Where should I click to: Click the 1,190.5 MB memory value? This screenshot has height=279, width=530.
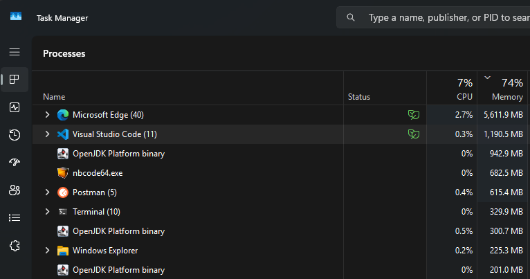point(503,134)
